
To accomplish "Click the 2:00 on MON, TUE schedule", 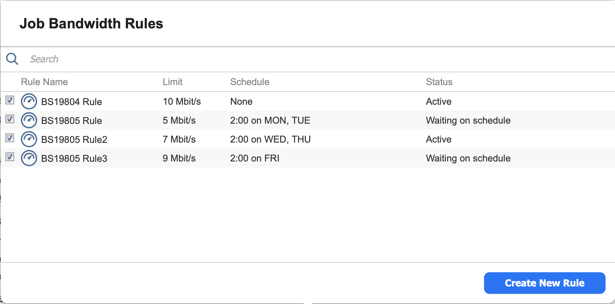I will tap(270, 121).
